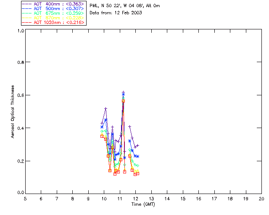Click the x-axis tick label 18

tap(230, 199)
